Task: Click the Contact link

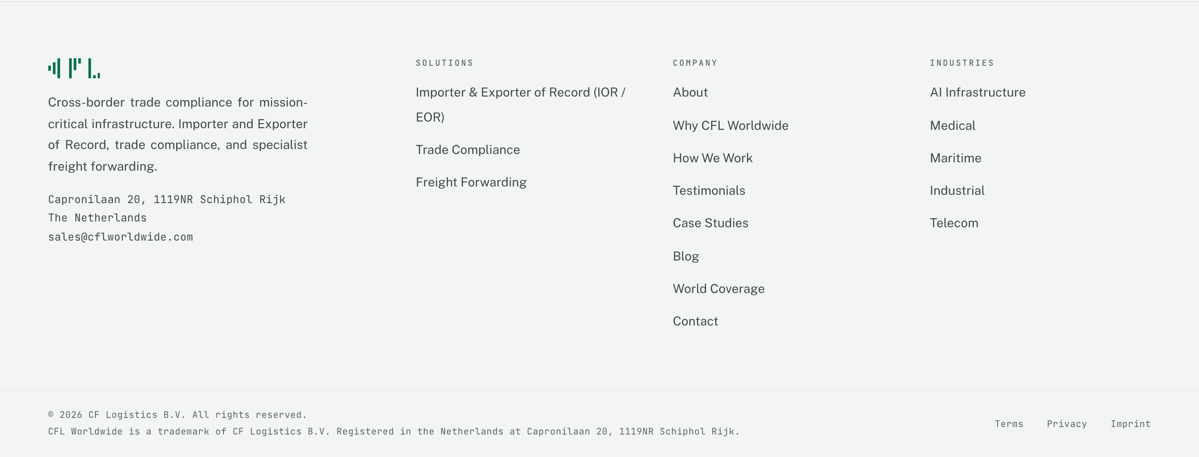Action: (x=695, y=322)
